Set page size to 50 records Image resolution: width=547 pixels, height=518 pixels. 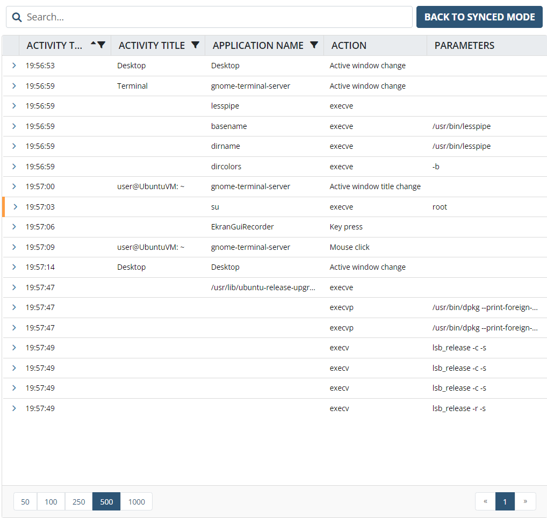[x=25, y=501]
